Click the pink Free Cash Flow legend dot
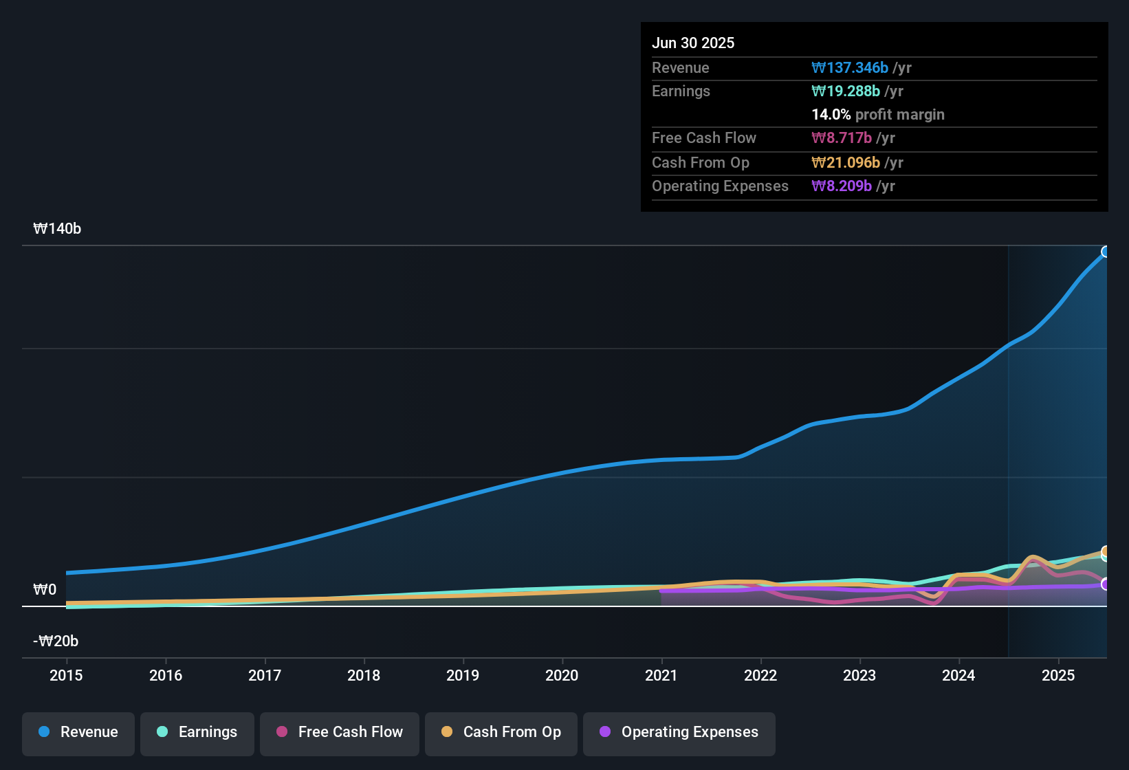 click(x=281, y=732)
